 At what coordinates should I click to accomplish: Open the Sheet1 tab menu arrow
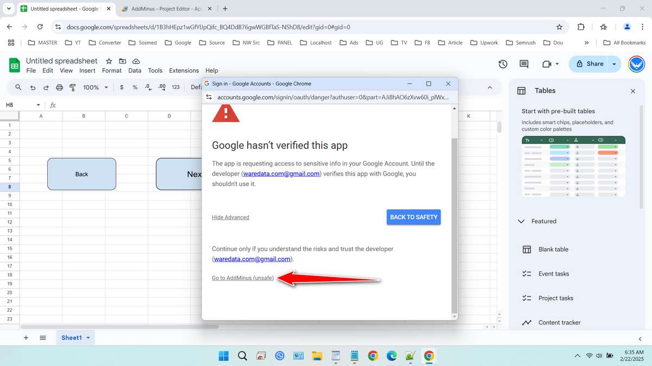(89, 337)
